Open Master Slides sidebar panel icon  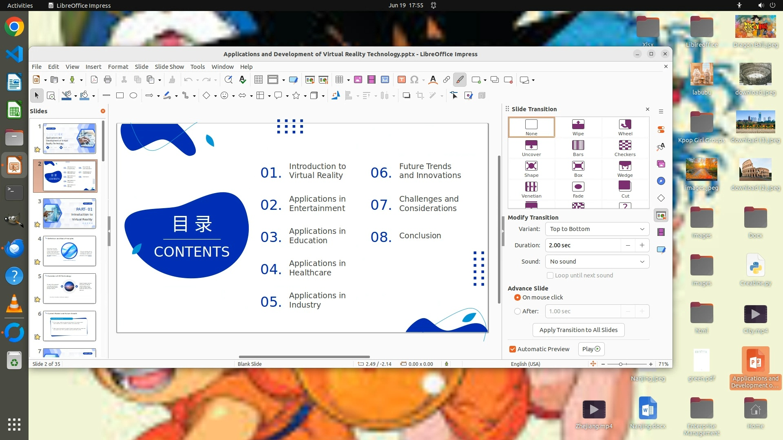coord(661,249)
